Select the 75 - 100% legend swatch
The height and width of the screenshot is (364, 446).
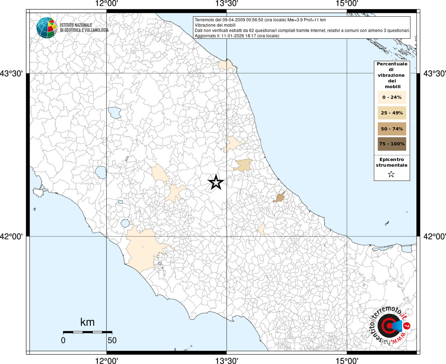click(x=392, y=144)
